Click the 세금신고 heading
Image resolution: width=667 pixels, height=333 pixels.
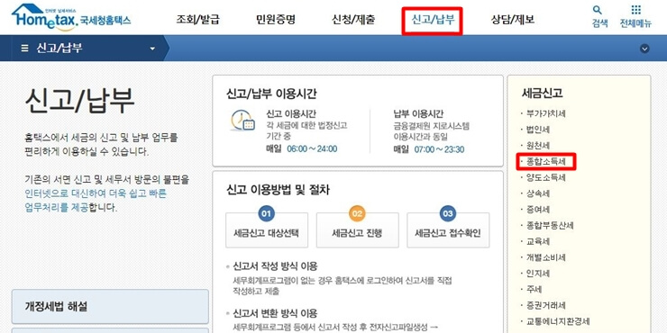[542, 94]
